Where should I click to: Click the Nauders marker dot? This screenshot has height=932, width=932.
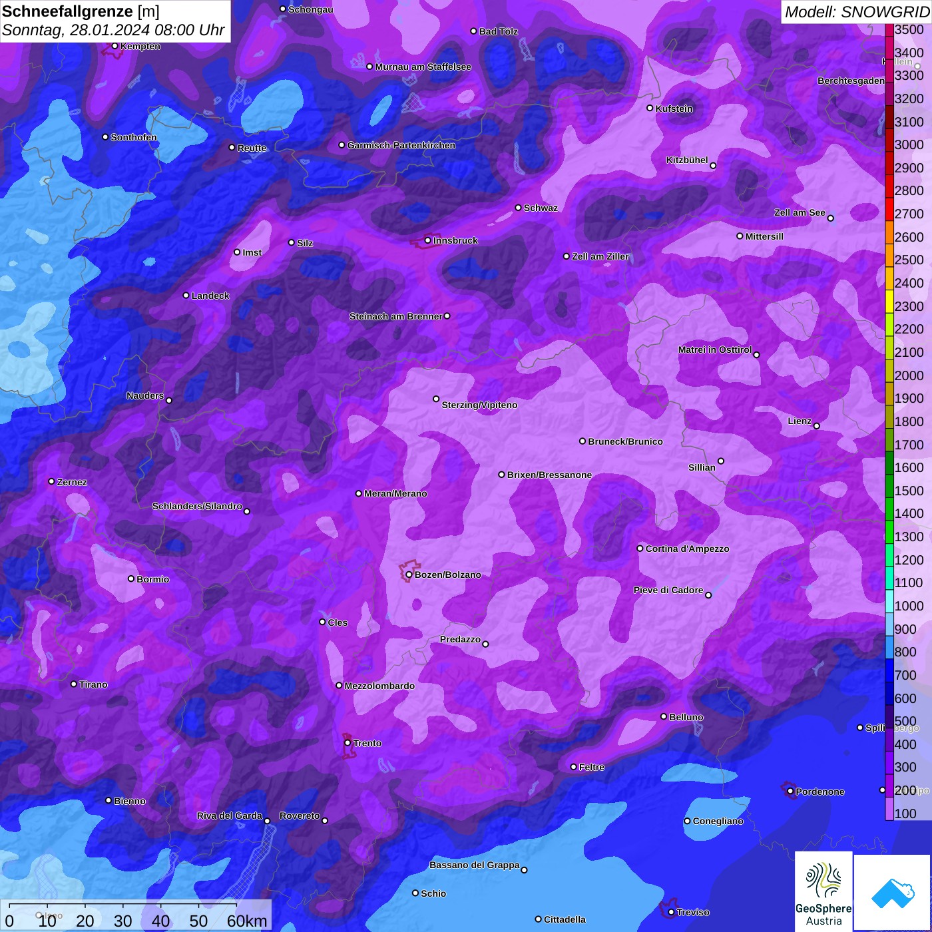[x=169, y=400]
